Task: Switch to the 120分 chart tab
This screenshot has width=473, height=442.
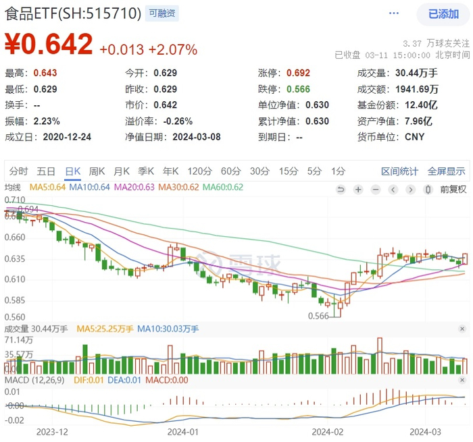Action: click(200, 171)
